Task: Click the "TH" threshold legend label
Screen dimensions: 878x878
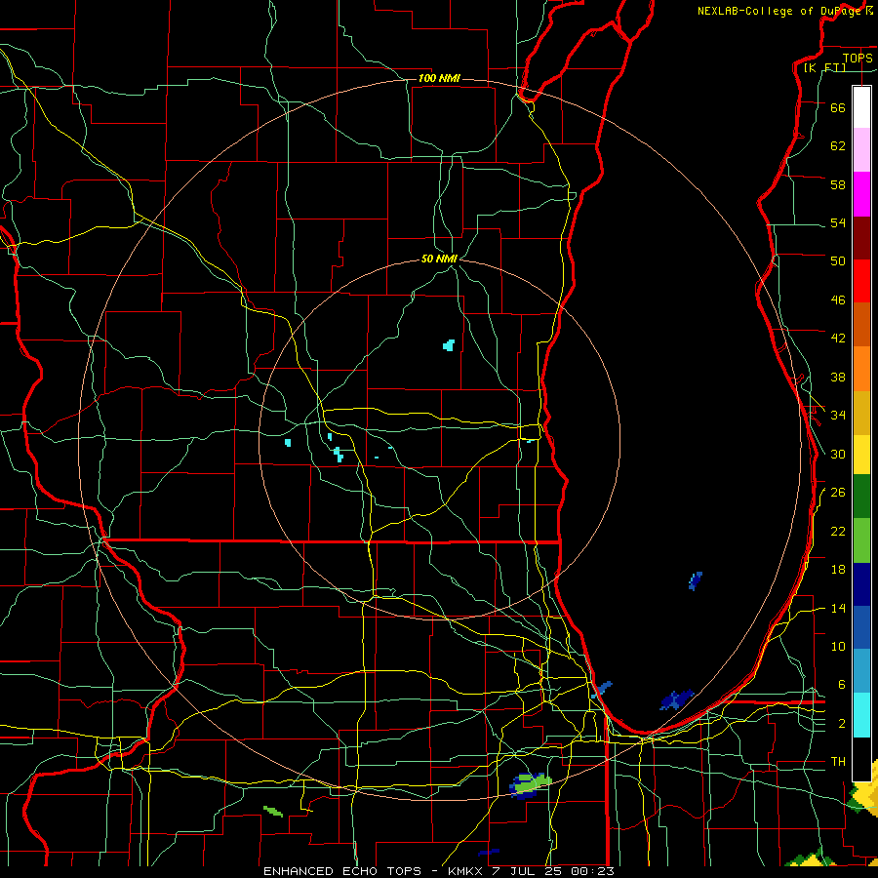Action: coord(838,762)
